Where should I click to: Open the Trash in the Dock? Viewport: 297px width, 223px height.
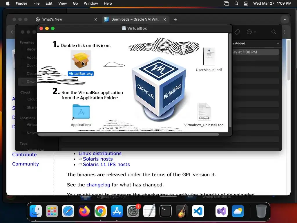point(261,211)
